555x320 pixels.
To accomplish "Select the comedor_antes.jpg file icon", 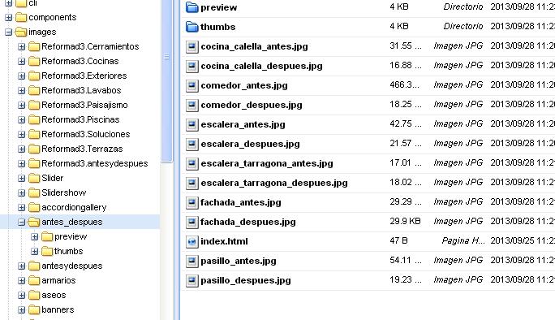I will click(x=191, y=85).
